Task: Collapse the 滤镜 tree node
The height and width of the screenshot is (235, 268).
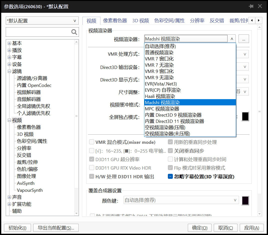Action: [x=9, y=71]
